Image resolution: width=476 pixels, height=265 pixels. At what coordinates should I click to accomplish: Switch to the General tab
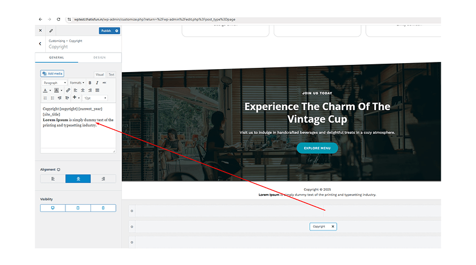(57, 57)
